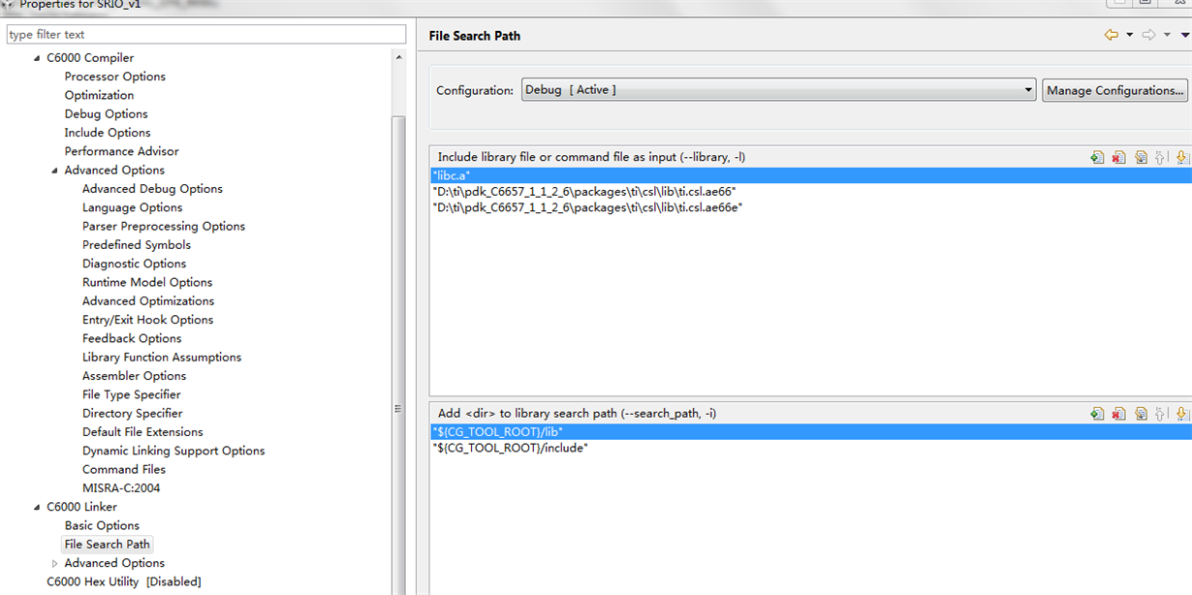Open the properties view menu triangle
Image resolution: width=1192 pixels, height=595 pixels.
1185,36
